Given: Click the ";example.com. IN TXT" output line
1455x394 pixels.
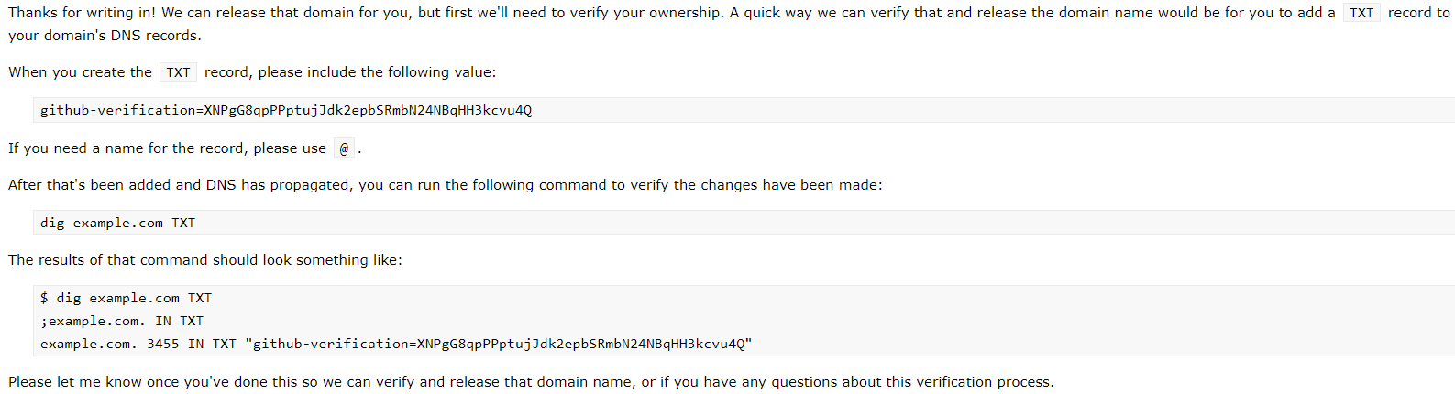Looking at the screenshot, I should click(x=121, y=321).
